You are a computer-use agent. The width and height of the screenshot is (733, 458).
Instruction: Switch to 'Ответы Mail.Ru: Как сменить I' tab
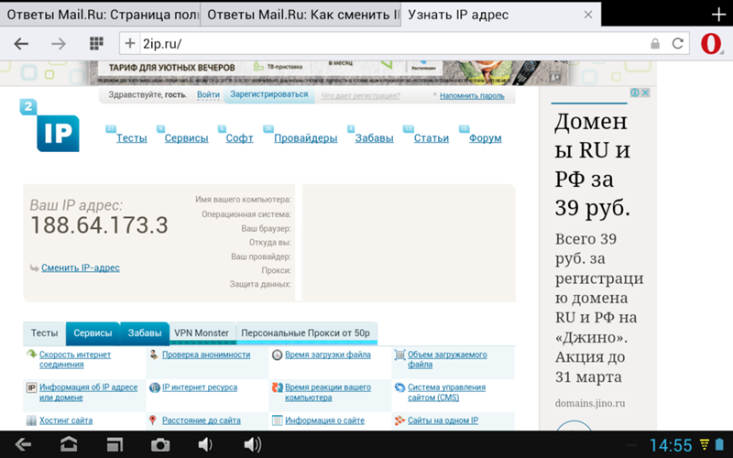point(301,15)
